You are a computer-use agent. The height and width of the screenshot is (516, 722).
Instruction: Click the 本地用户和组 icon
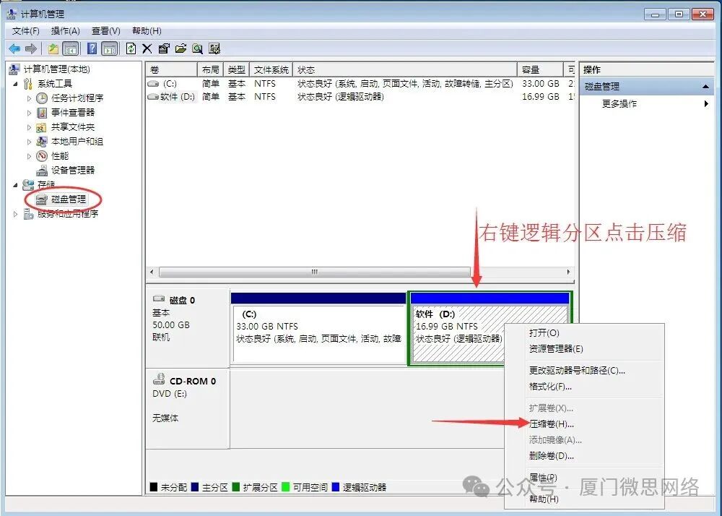(42, 142)
